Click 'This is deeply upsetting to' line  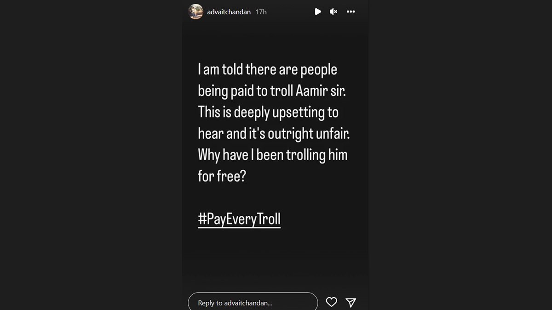268,112
